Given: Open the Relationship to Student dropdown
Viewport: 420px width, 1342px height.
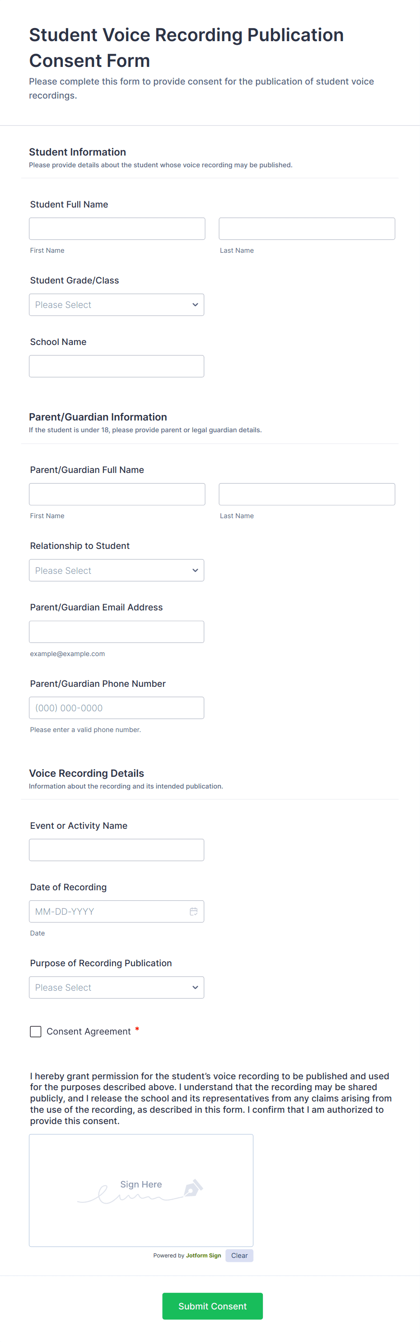Looking at the screenshot, I should click(x=116, y=570).
